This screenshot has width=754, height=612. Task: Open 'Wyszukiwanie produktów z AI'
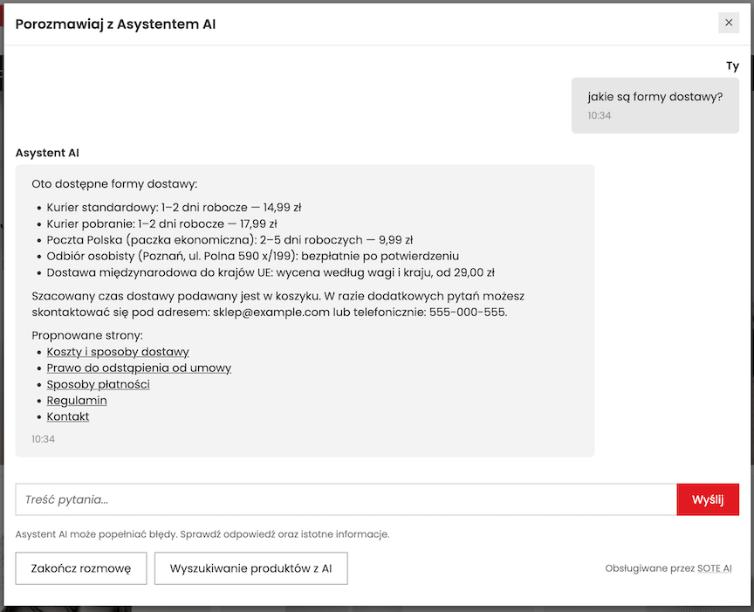coord(251,568)
